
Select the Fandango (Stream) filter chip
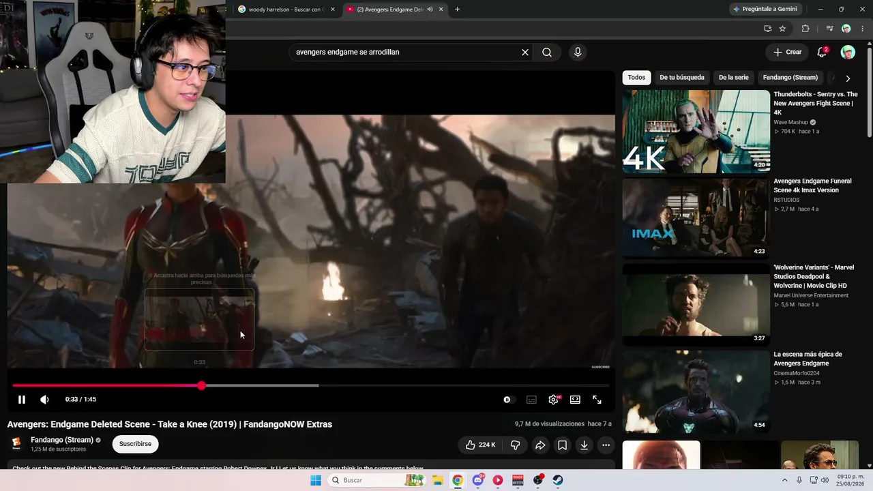point(790,78)
